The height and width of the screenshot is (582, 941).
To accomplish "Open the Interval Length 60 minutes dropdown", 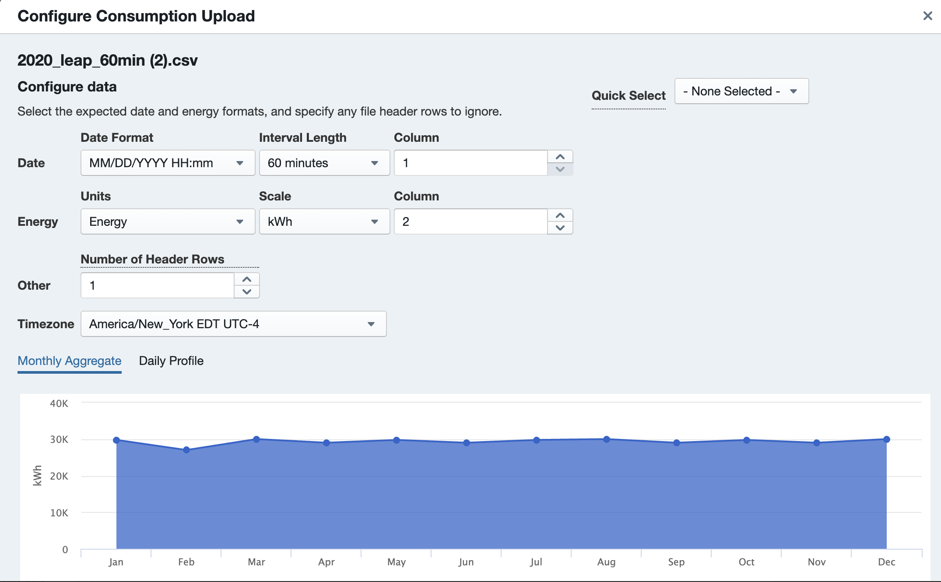I will coord(324,163).
